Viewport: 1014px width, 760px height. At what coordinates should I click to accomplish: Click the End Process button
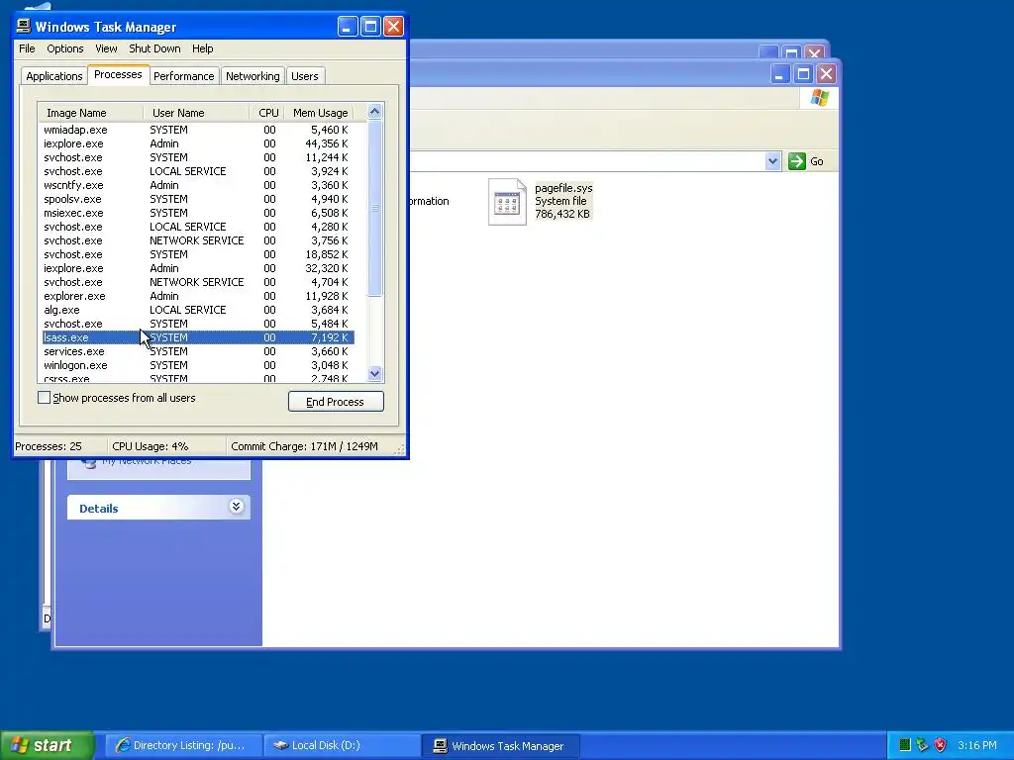tap(336, 402)
